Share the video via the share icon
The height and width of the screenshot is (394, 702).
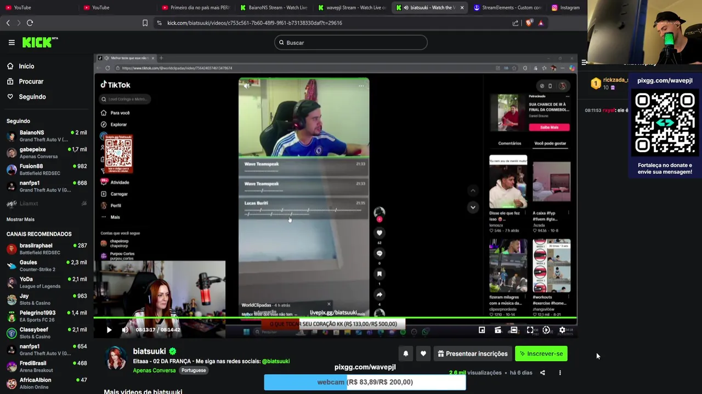click(542, 373)
